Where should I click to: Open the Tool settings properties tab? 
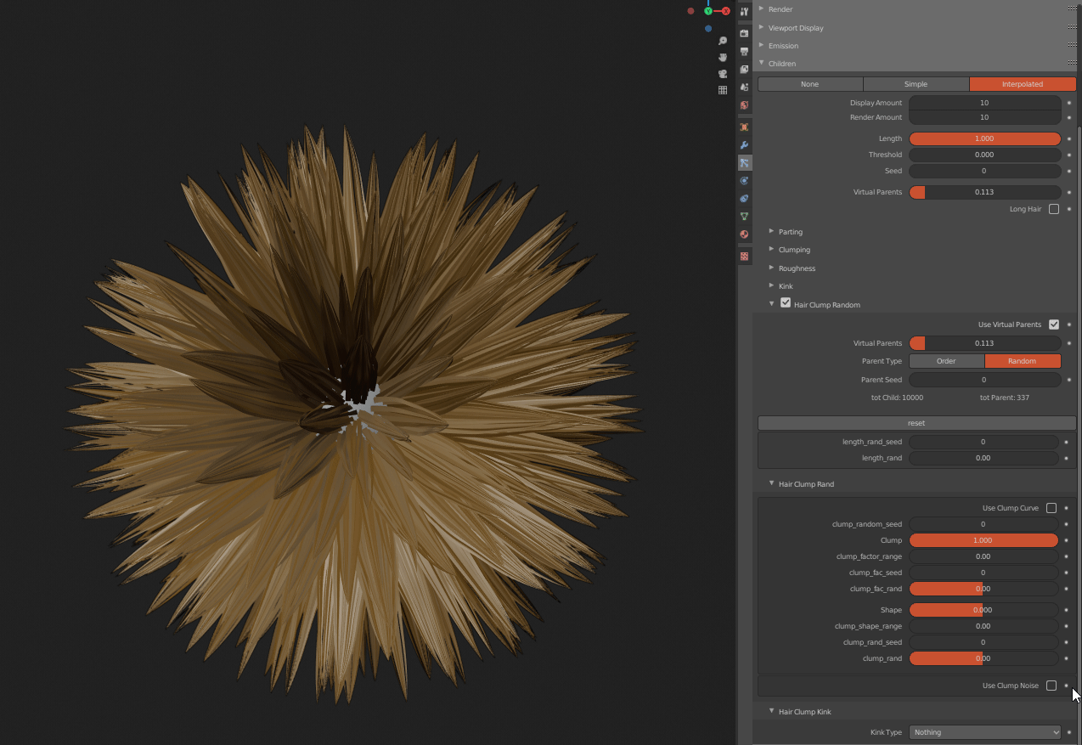744,12
